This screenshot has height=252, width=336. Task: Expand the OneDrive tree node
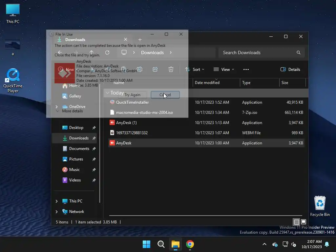click(x=56, y=107)
